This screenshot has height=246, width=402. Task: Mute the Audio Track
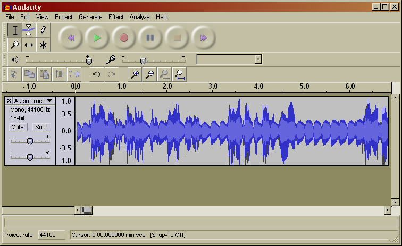18,127
